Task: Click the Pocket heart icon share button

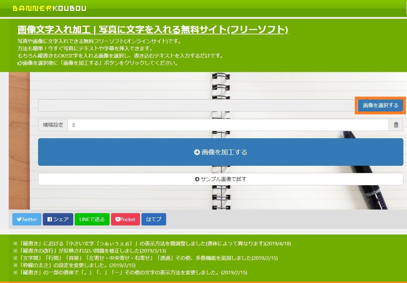Action: [x=117, y=219]
